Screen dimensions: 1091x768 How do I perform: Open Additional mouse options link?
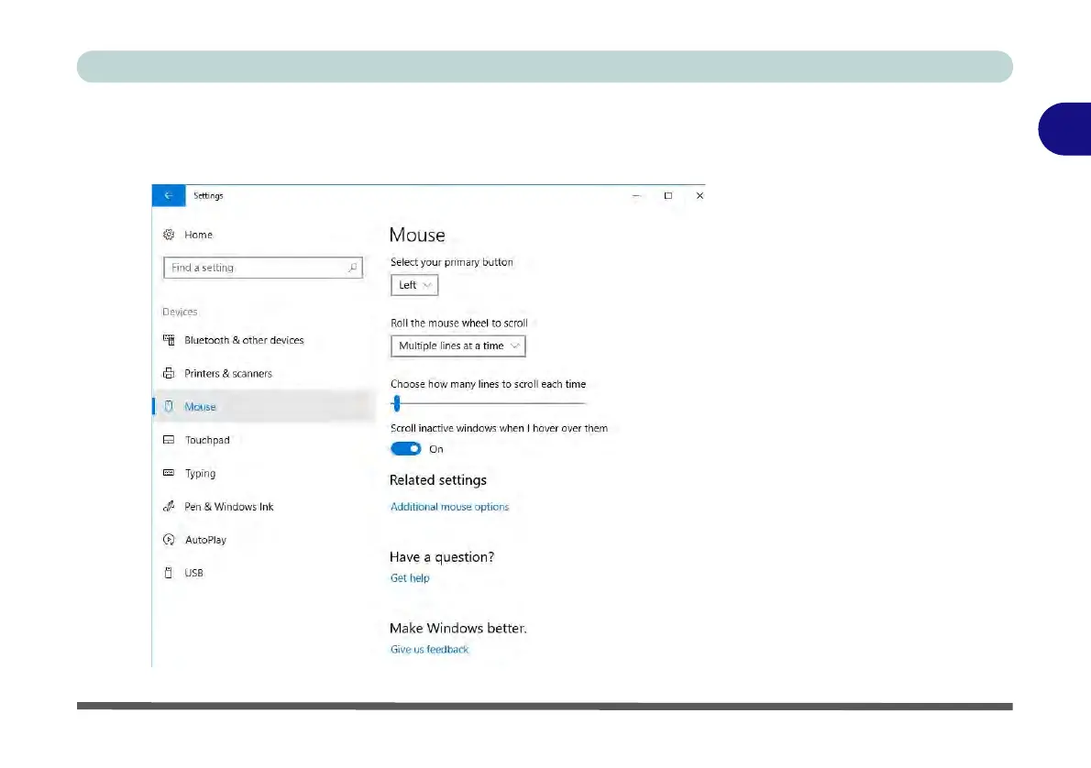click(449, 507)
